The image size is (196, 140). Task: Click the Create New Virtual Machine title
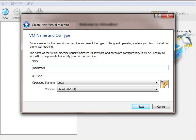(51, 25)
